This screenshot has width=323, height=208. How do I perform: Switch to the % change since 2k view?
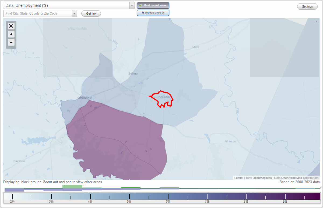153,12
